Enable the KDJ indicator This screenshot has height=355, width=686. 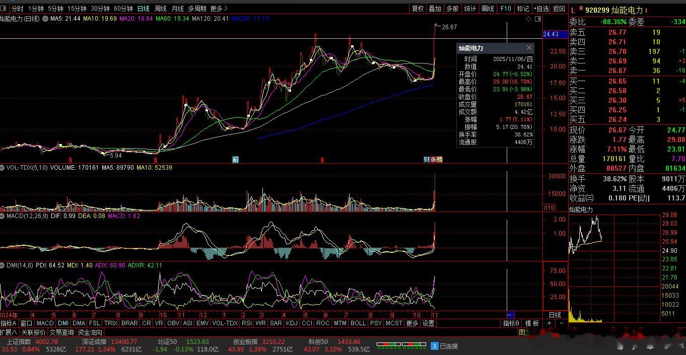pos(292,323)
